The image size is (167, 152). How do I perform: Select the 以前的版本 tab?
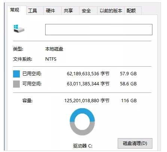111,11
